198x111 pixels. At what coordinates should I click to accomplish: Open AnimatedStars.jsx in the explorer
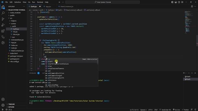17,40
